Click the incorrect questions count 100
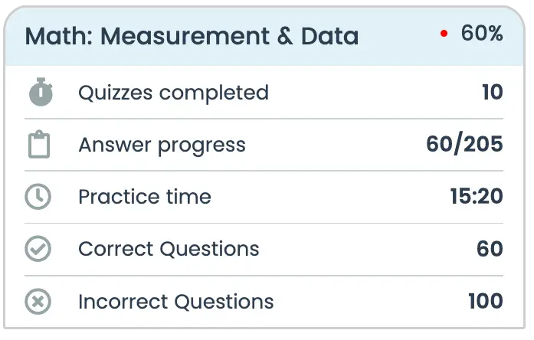This screenshot has height=340, width=534. pos(485,301)
